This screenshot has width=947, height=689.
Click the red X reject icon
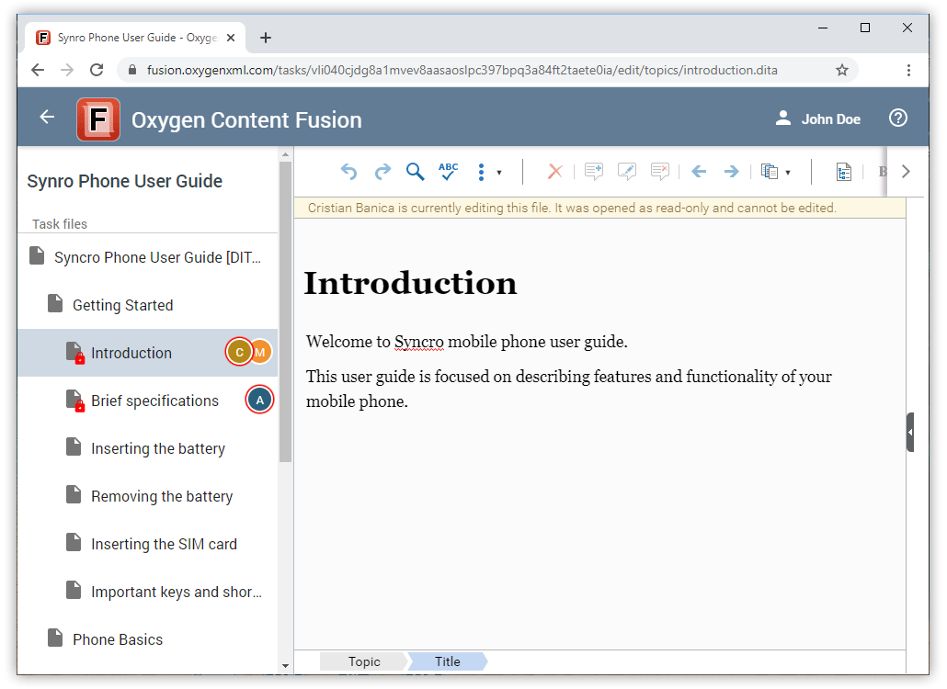(x=555, y=172)
